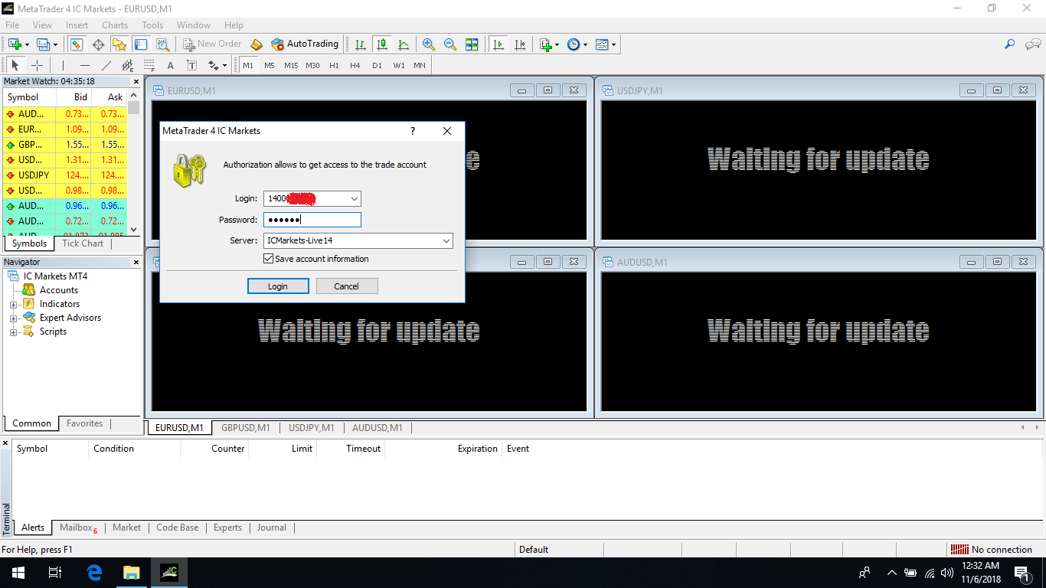Switch to the Tick Chart tab

tap(83, 243)
